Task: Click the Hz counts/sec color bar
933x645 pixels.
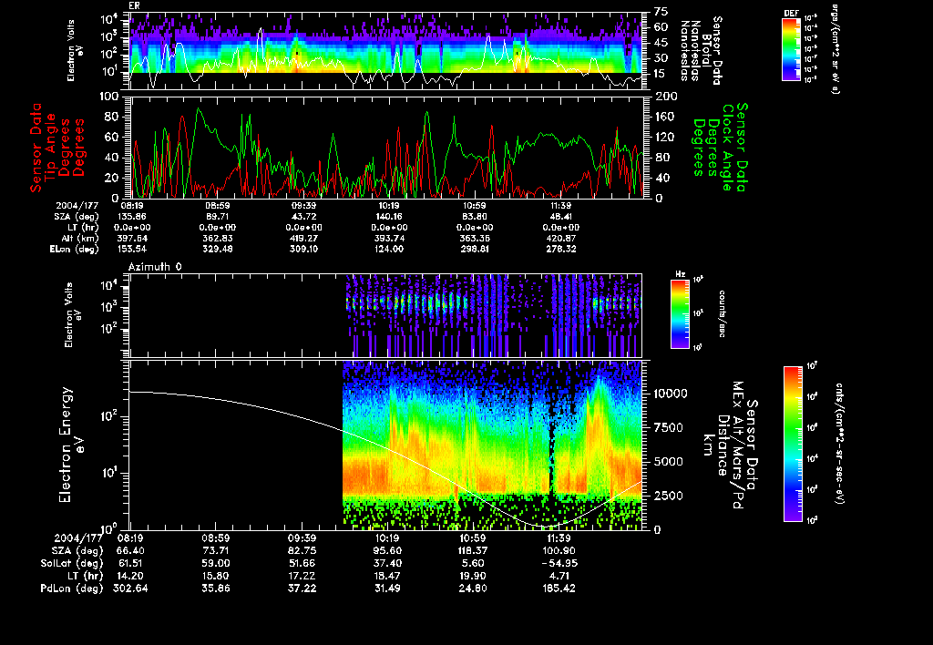Action: [x=680, y=313]
